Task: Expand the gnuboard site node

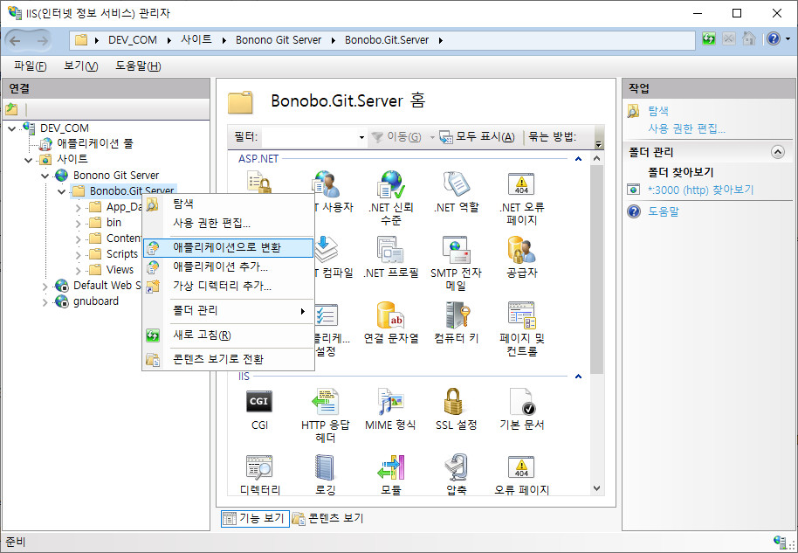Action: point(45,302)
